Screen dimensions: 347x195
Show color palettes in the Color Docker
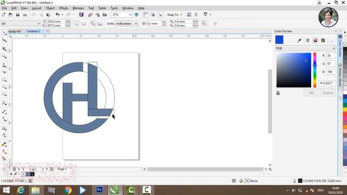323,40
